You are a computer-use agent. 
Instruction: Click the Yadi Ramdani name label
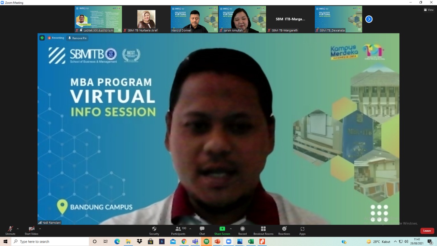[50, 222]
